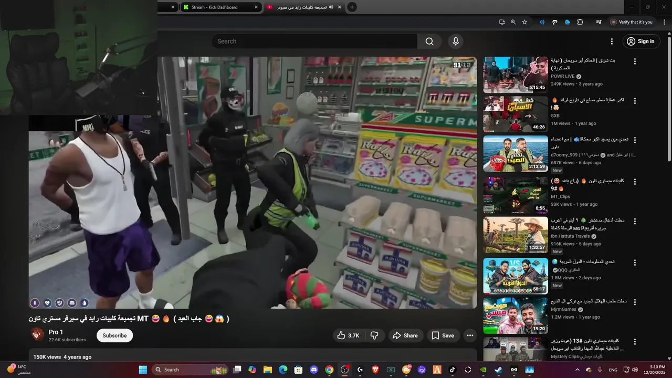The width and height of the screenshot is (672, 378).
Task: Click Save to playlist button
Action: click(x=443, y=335)
